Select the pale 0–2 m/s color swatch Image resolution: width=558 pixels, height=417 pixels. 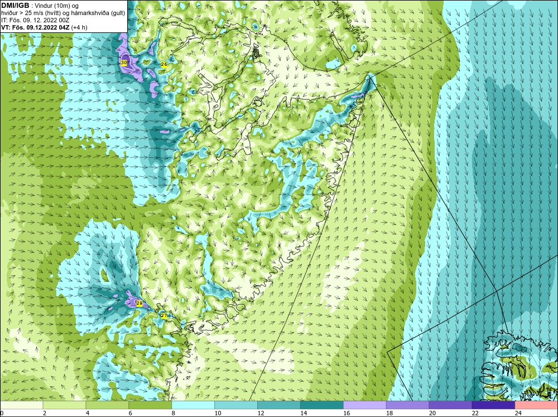(21, 405)
